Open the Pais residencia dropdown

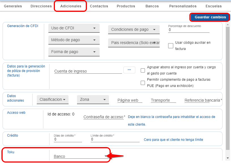(134, 43)
